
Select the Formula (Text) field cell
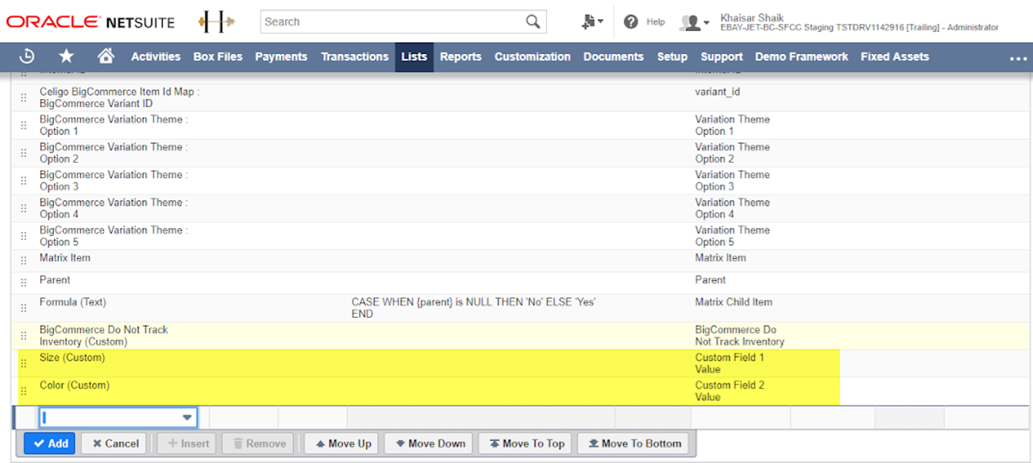[73, 303]
